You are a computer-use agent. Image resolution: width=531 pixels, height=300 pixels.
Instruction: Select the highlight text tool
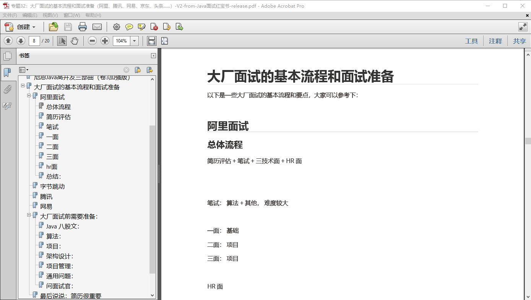(x=142, y=27)
